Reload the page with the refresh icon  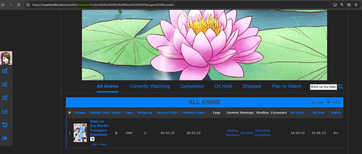click(19, 5)
